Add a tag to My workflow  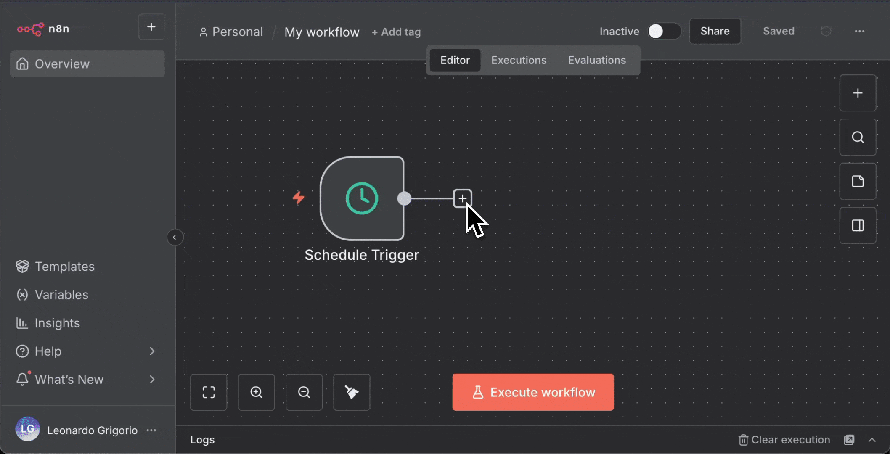pos(396,32)
